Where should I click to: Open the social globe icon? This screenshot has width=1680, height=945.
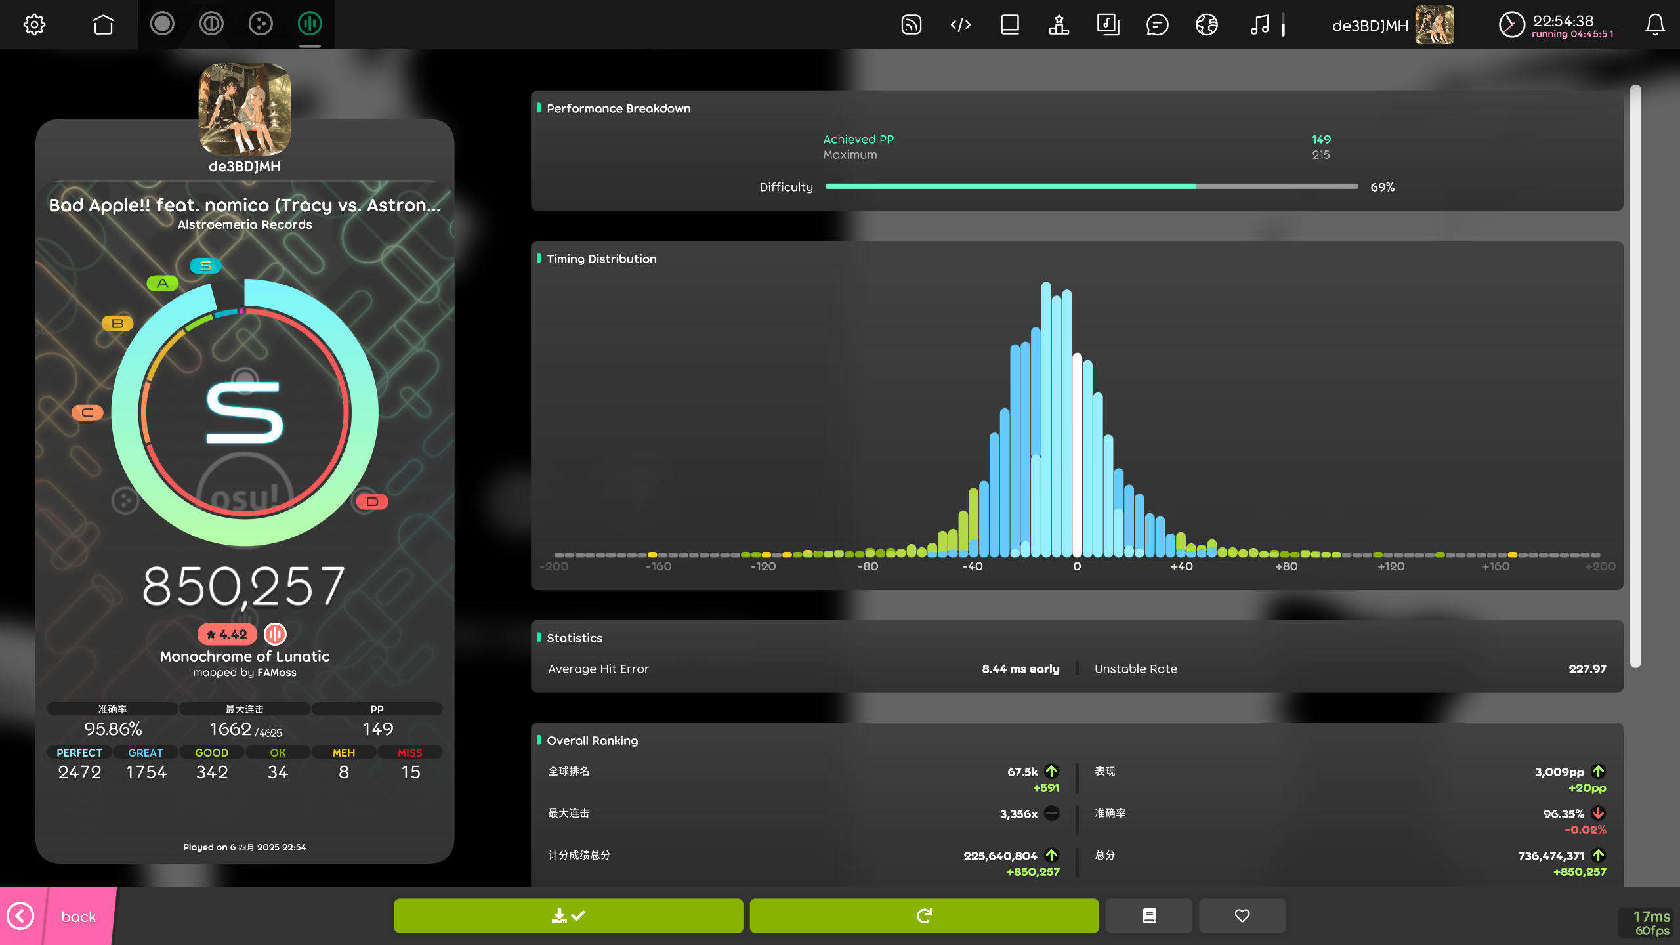(1206, 25)
